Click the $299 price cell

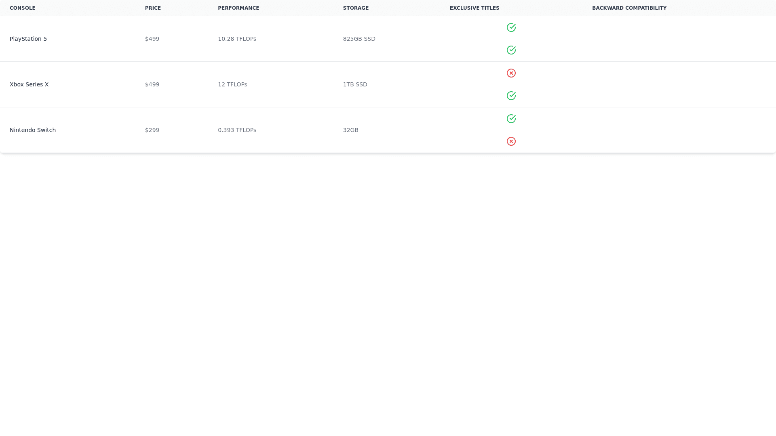click(x=152, y=130)
